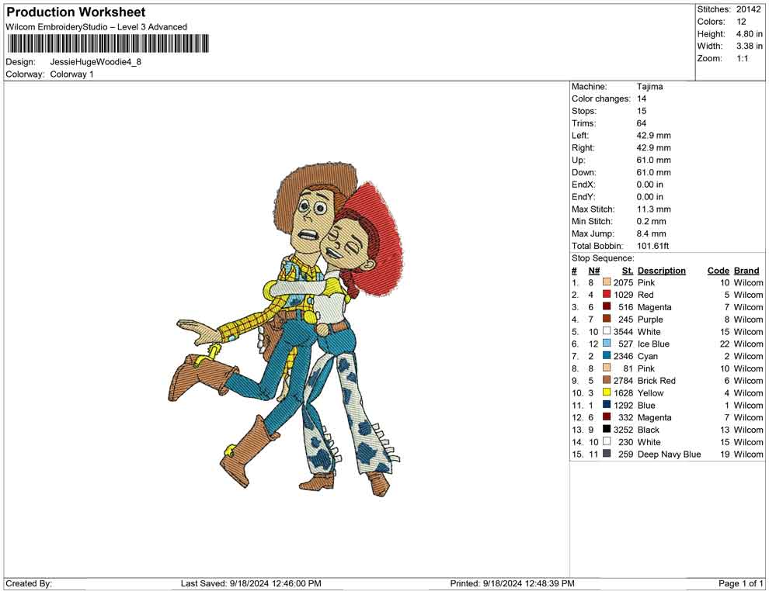Click the max stitch value '11.3 mm'

coord(654,209)
